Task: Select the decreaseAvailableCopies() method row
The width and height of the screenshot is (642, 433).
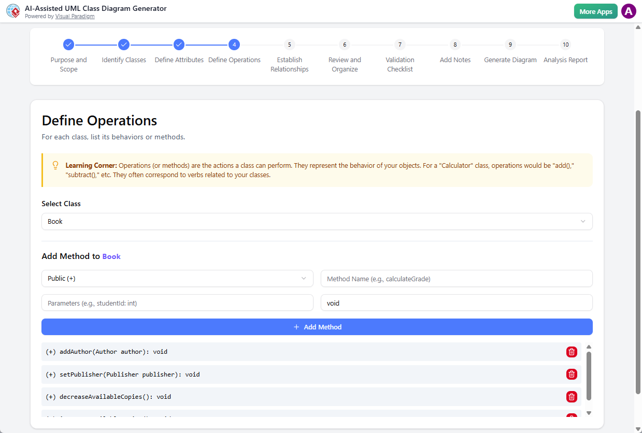Action: click(311, 397)
